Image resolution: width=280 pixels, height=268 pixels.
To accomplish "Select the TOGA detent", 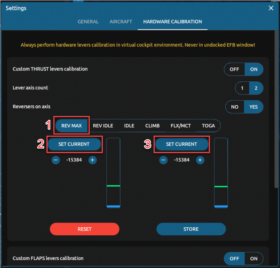I will pos(208,126).
